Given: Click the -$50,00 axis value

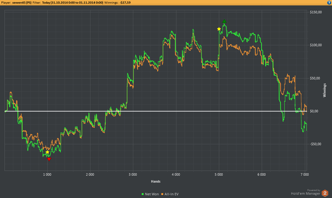Looking at the screenshot, I should [315, 144].
